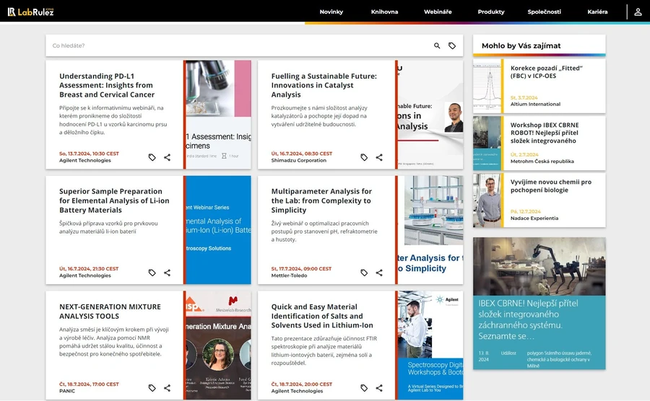This screenshot has height=401, width=650.
Task: Click the tag filter icon in search bar
Action: click(452, 45)
